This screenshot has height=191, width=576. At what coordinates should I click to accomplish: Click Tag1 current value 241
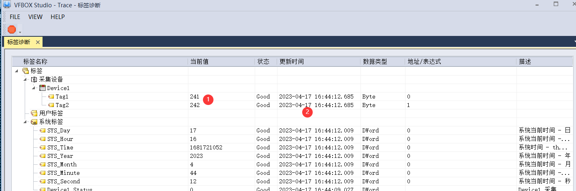coord(194,97)
